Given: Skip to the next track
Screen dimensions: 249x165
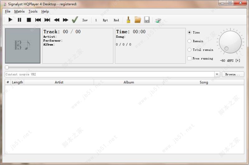Looking at the screenshot, I should [x=47, y=20].
